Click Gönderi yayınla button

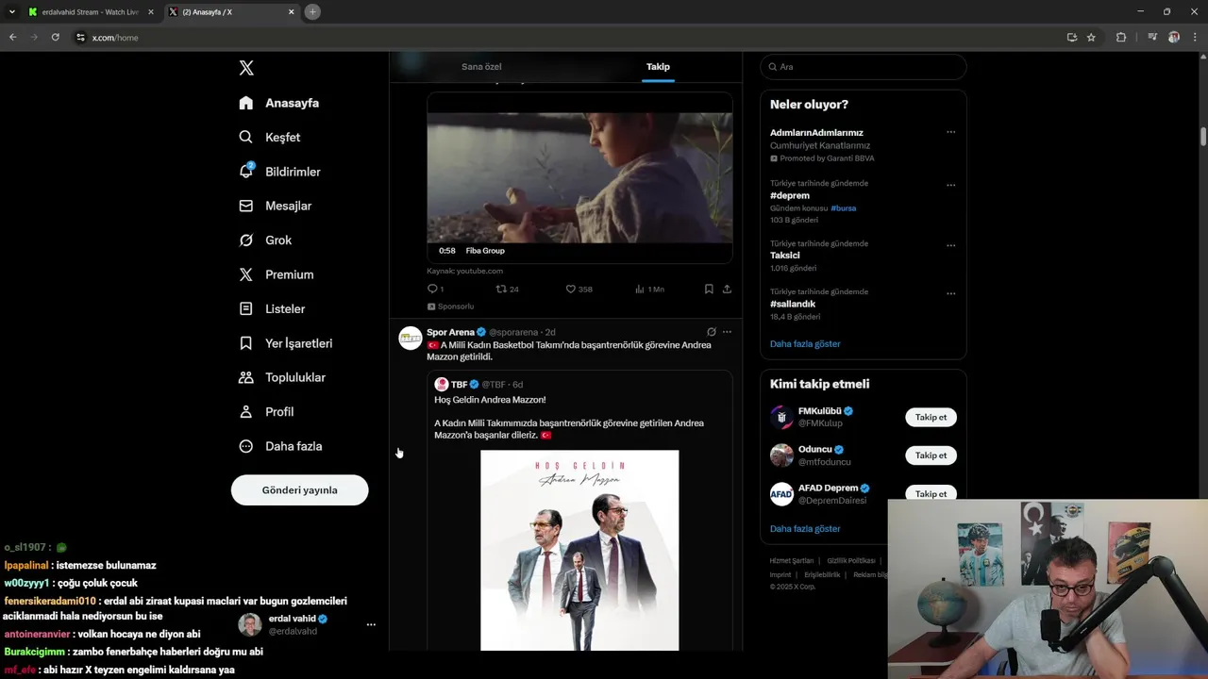point(299,490)
